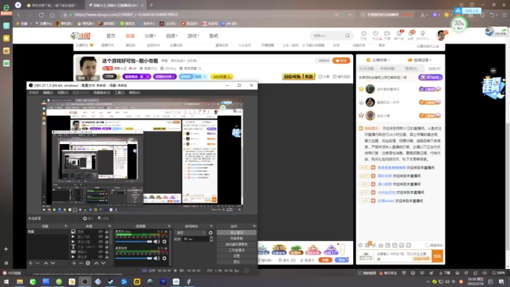Open the 渐变 transition dropdown in OBS
Viewport: 510px width, 287px height.
coord(191,233)
